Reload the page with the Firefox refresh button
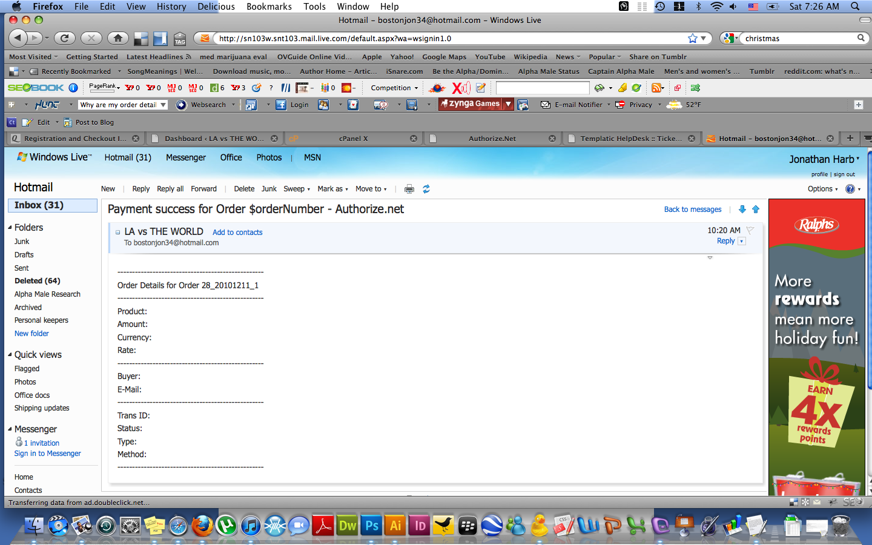 point(64,38)
